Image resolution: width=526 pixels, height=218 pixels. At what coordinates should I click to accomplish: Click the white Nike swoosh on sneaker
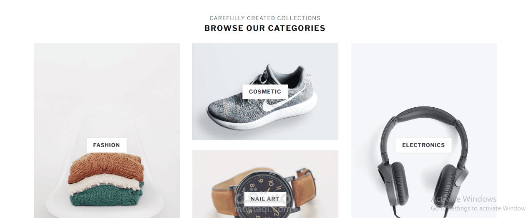(281, 99)
